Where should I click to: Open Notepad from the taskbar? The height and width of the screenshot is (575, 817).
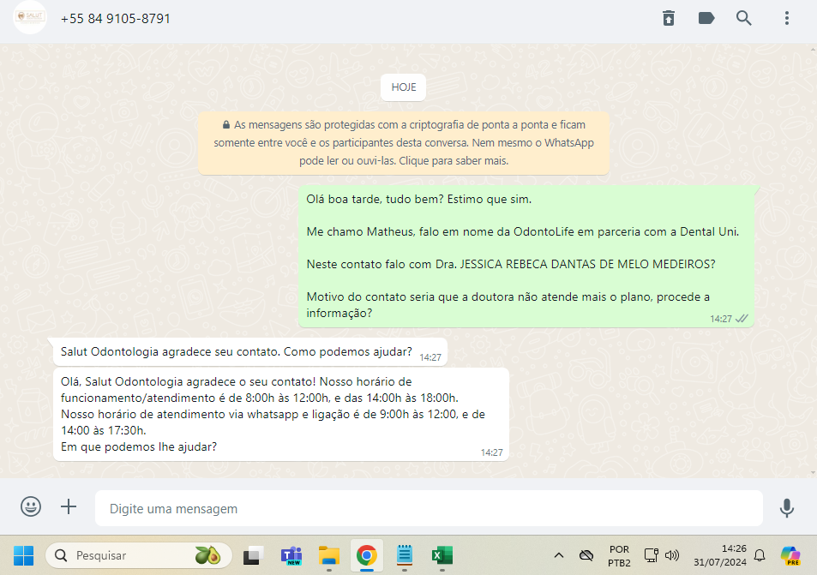click(x=405, y=556)
